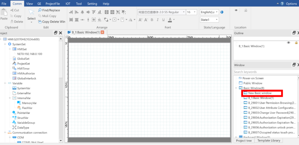Open Find/Replace
The height and width of the screenshot is (145, 299).
tap(49, 10)
